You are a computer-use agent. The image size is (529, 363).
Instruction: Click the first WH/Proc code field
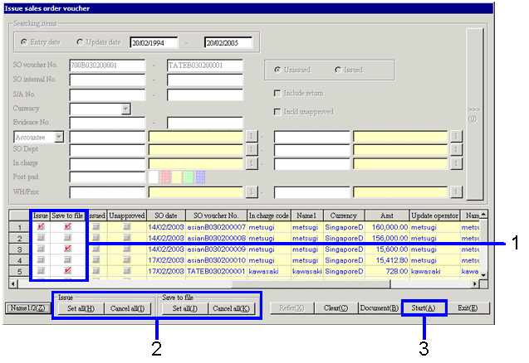107,192
